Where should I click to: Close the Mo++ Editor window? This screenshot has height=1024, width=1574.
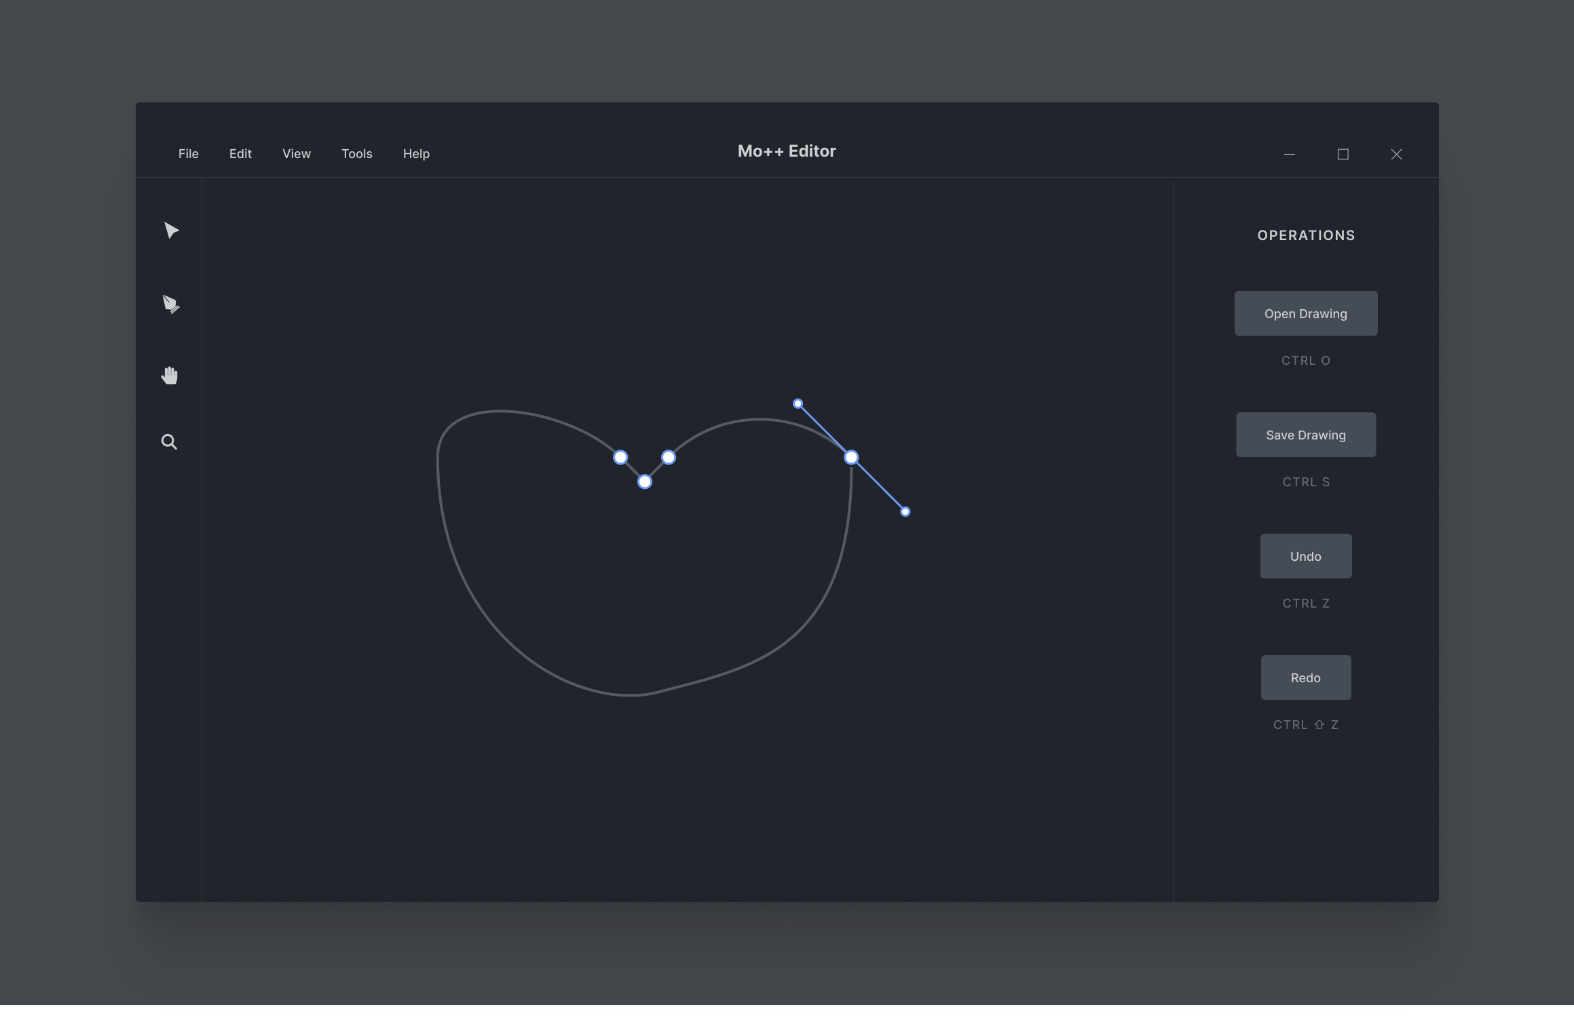tap(1396, 155)
